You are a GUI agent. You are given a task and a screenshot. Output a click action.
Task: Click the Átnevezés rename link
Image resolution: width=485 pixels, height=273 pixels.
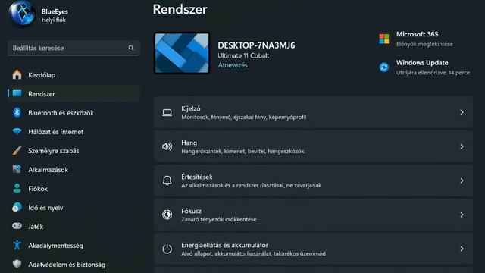233,65
